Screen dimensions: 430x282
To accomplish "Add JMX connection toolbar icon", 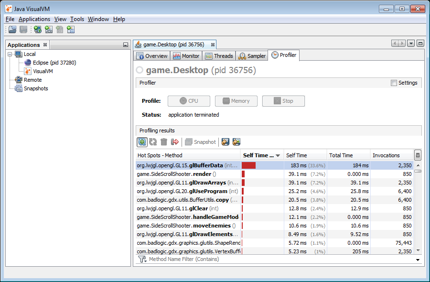I will [x=49, y=29].
